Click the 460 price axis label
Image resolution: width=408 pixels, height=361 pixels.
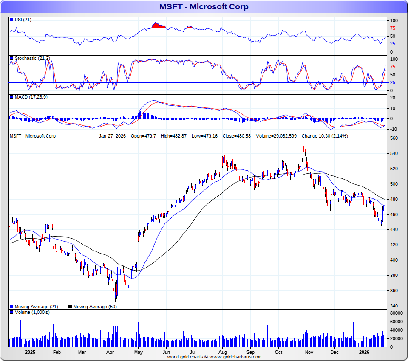click(394, 214)
